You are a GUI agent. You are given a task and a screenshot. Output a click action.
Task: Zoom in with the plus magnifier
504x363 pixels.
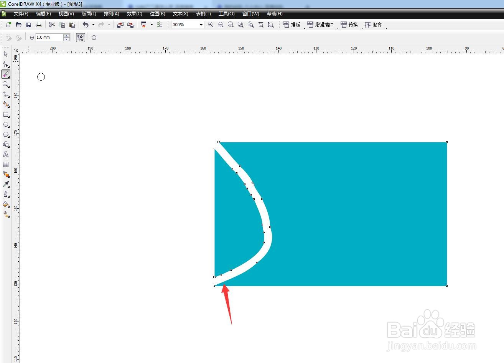(x=211, y=25)
